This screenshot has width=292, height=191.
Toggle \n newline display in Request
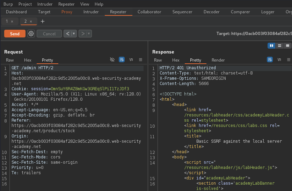[131, 60]
